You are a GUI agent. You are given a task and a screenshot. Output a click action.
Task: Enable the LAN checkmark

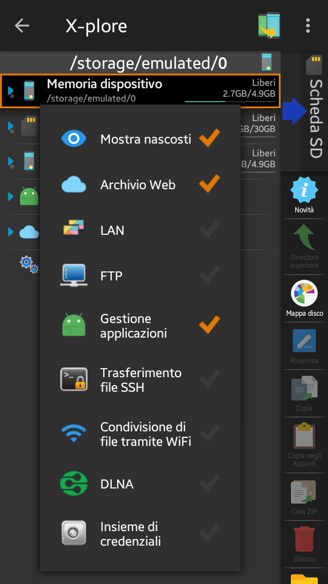[x=210, y=229]
